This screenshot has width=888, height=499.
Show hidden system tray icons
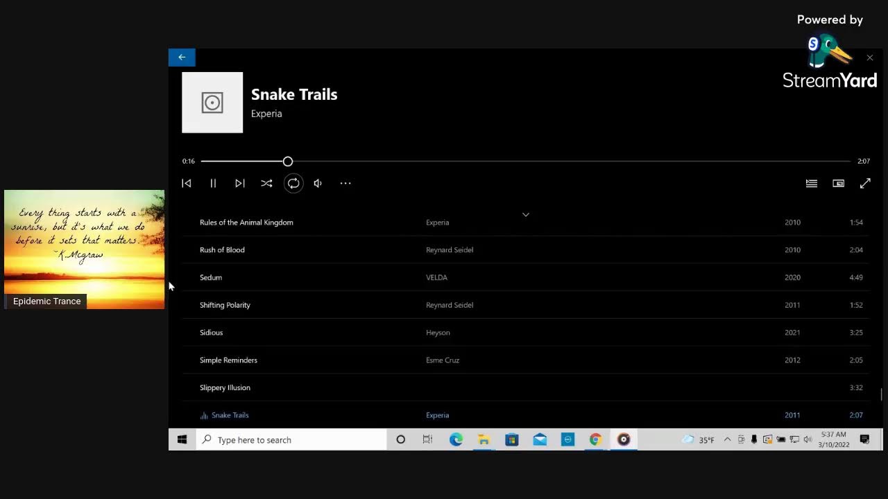tap(727, 440)
